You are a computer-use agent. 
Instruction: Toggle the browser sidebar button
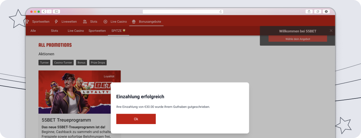[56, 11]
